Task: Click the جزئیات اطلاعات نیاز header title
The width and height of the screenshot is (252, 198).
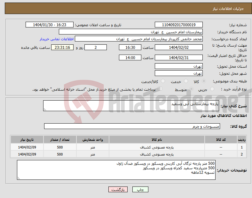Action: pos(228,9)
